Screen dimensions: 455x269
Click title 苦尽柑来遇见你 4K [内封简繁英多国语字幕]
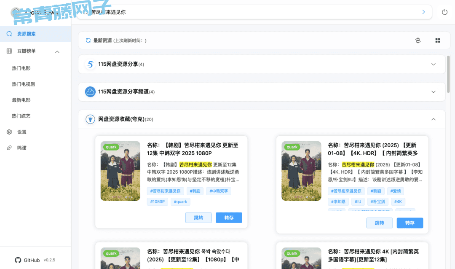tap(373, 256)
